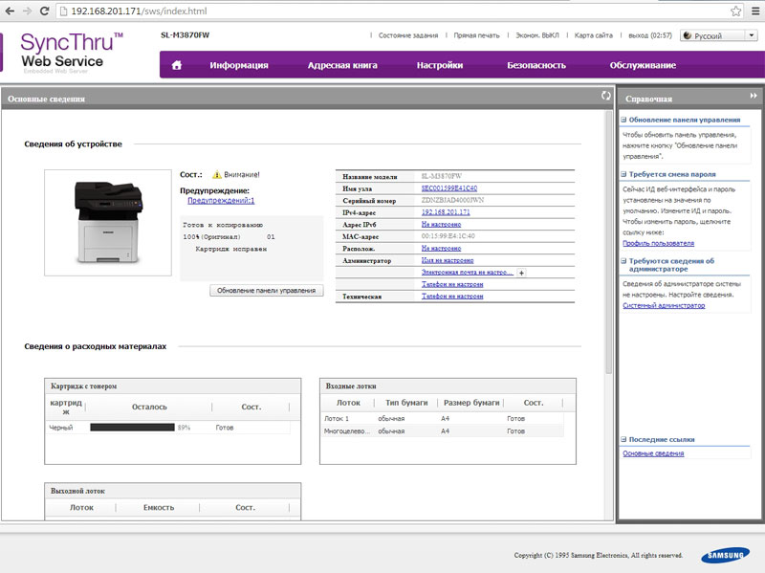Open Системный администратор link in sidebar
The height and width of the screenshot is (573, 765).
[x=664, y=305]
